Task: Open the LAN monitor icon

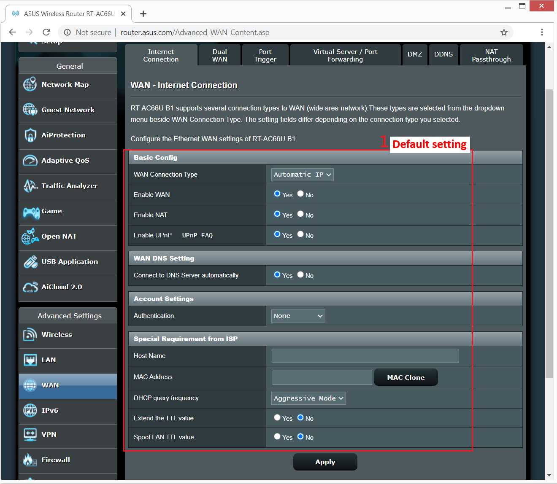Action: [x=30, y=360]
